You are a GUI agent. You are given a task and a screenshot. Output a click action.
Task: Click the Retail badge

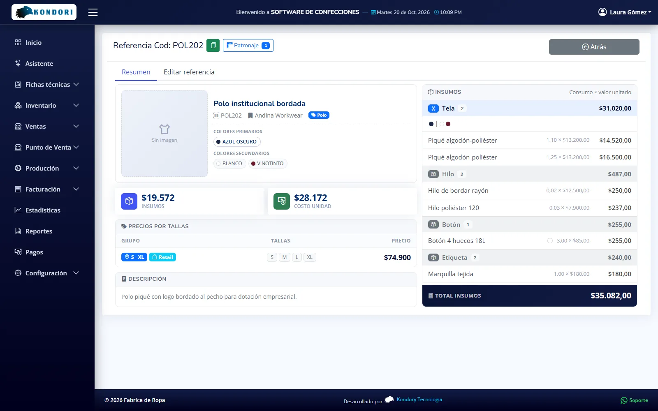(162, 257)
